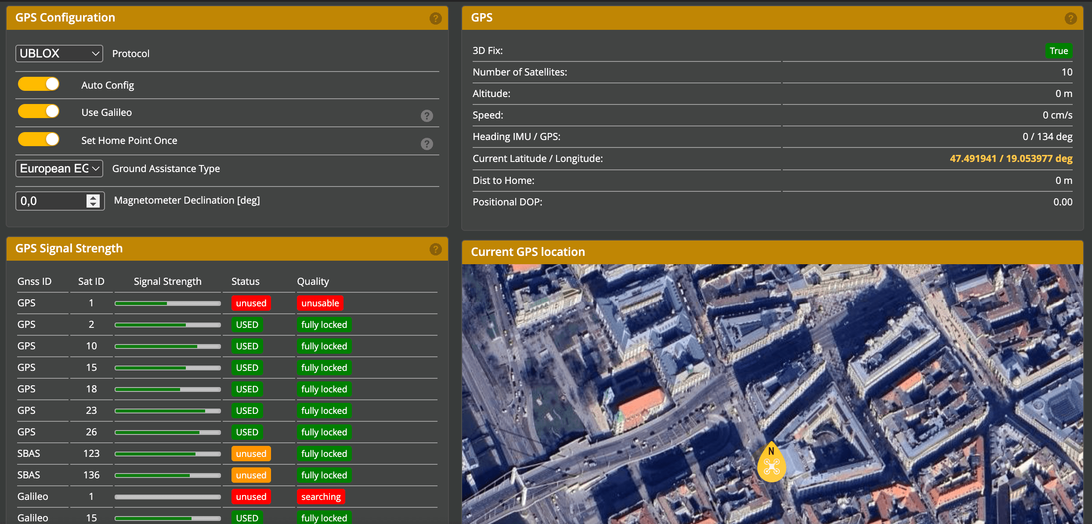Image resolution: width=1092 pixels, height=524 pixels.
Task: Disable the Auto Config toggle
Action: coord(39,84)
